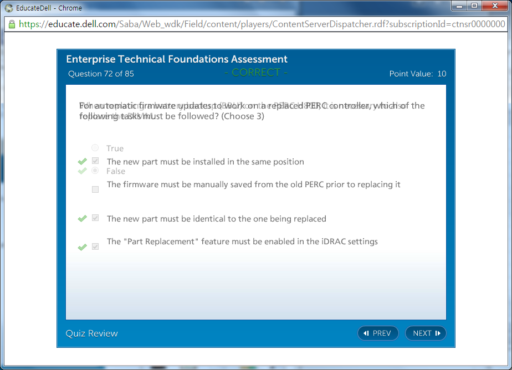Click green checkmark beside the identical part answer
Image resolution: width=512 pixels, height=370 pixels.
coord(83,218)
